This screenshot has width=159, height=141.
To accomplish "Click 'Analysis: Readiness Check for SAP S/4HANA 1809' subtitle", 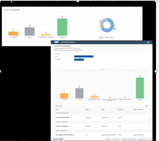I will pos(67,48).
